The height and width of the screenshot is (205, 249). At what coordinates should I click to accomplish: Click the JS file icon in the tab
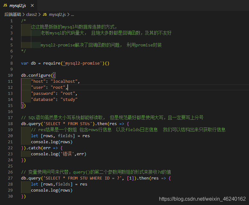point(5,5)
